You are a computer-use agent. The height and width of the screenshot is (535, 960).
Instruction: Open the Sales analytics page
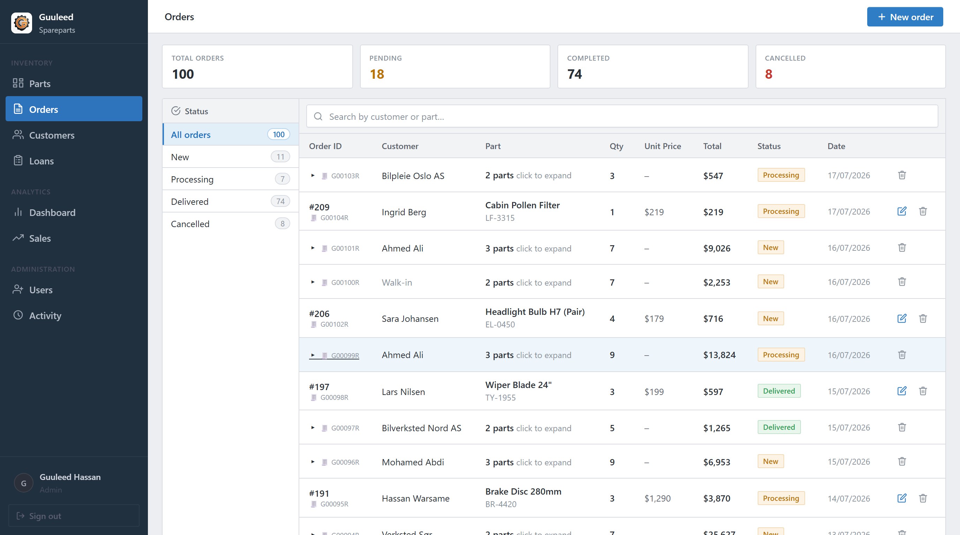pyautogui.click(x=74, y=238)
